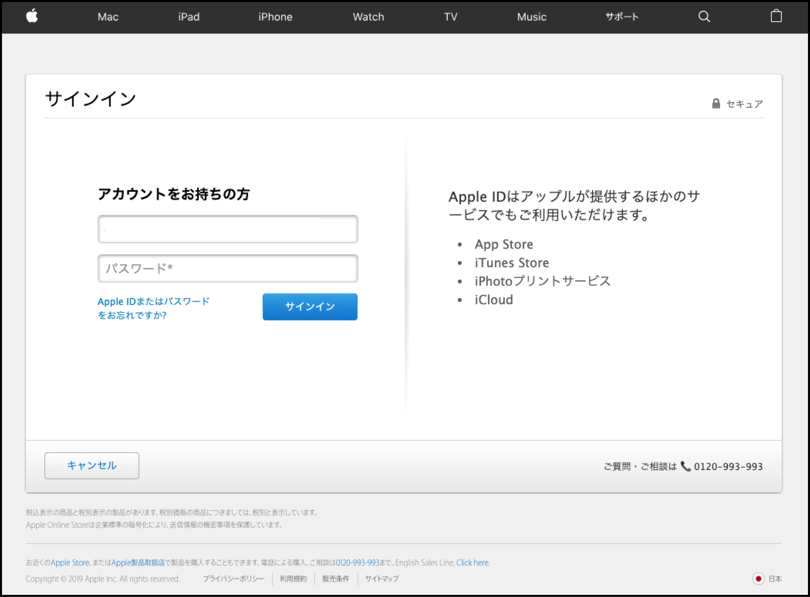The height and width of the screenshot is (597, 810).
Task: Click the セキュア label
Action: coord(744,104)
